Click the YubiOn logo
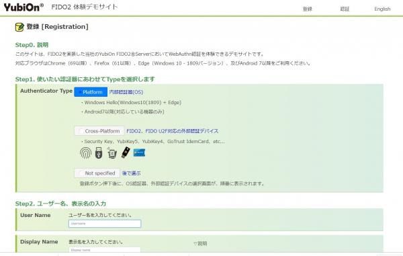This screenshot has height=256, width=403. (x=24, y=7)
